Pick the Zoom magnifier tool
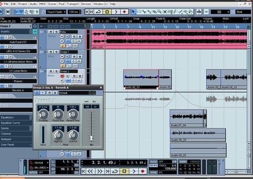 pyautogui.click(x=160, y=12)
